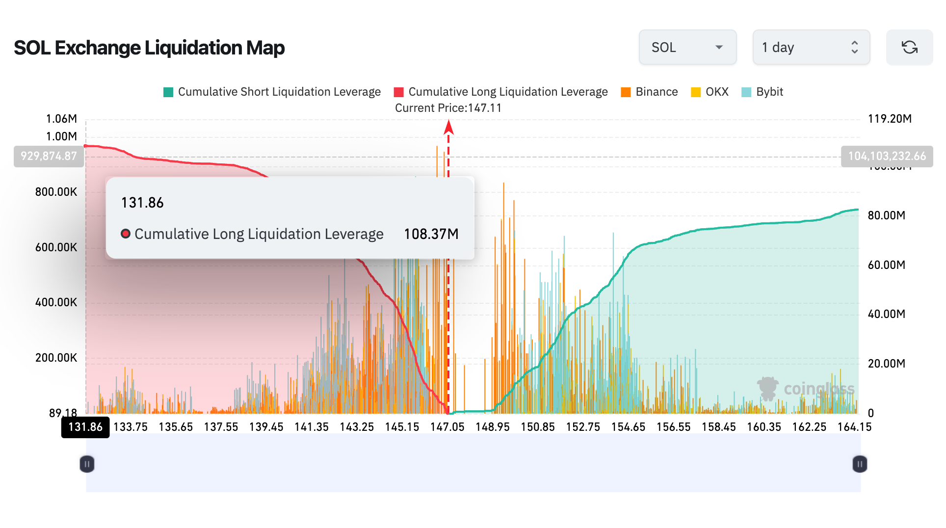Image resolution: width=946 pixels, height=528 pixels.
Task: Expand the 1 day timeframe selector
Action: [811, 47]
